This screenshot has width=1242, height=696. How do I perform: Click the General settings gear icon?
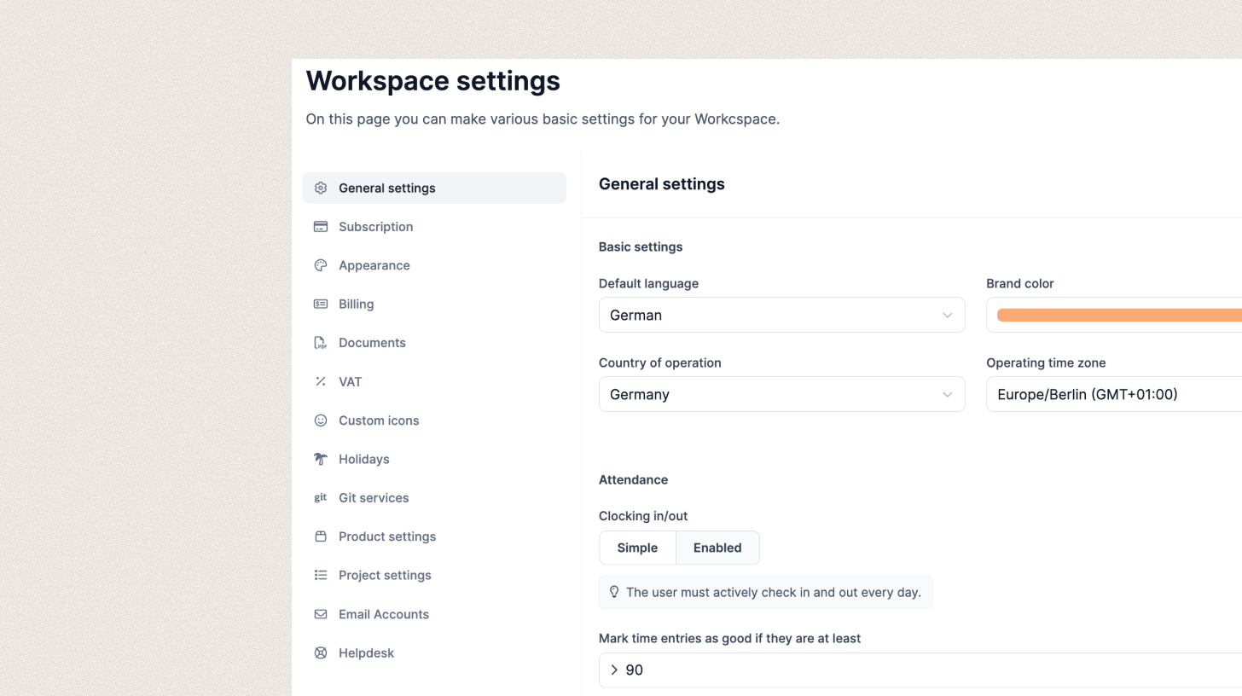(x=321, y=188)
